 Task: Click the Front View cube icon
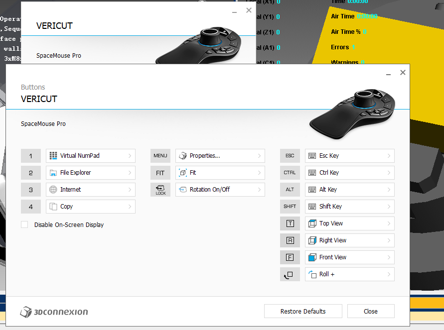[x=312, y=257]
